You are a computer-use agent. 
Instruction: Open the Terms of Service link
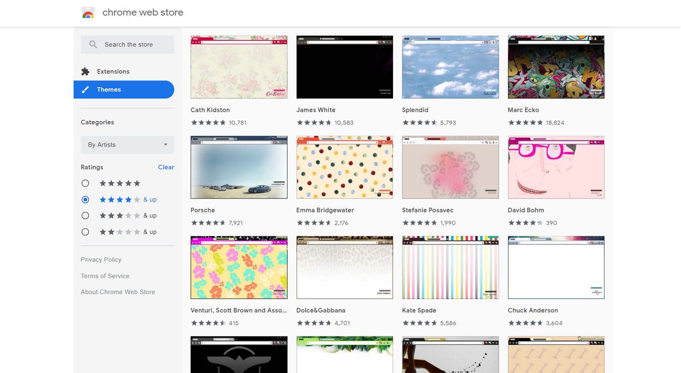tap(105, 276)
